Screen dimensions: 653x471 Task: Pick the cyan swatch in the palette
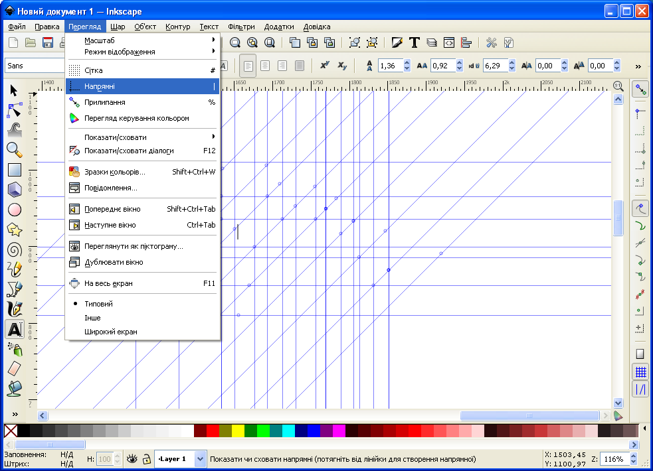pyautogui.click(x=288, y=431)
